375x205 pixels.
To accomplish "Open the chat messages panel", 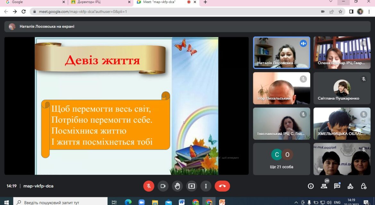I will (337, 186).
